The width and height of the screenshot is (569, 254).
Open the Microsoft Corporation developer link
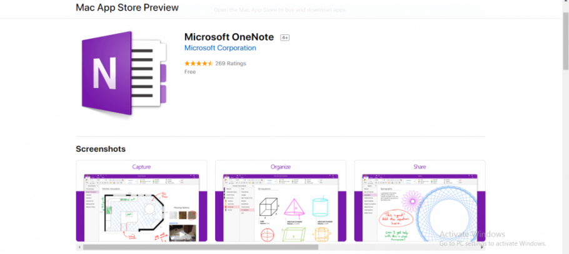point(220,48)
